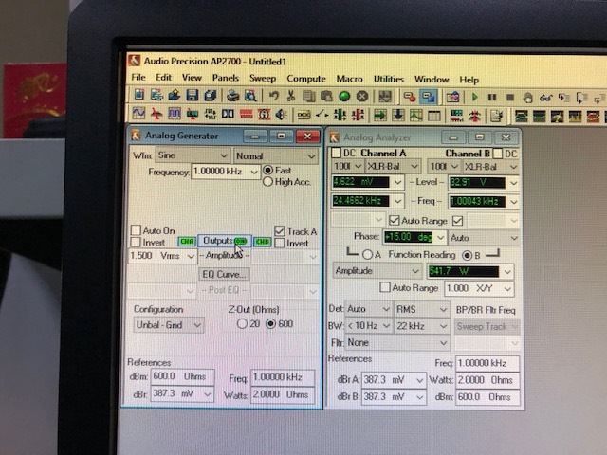Click the Undo arrow icon
607x455 pixels.
(x=274, y=96)
